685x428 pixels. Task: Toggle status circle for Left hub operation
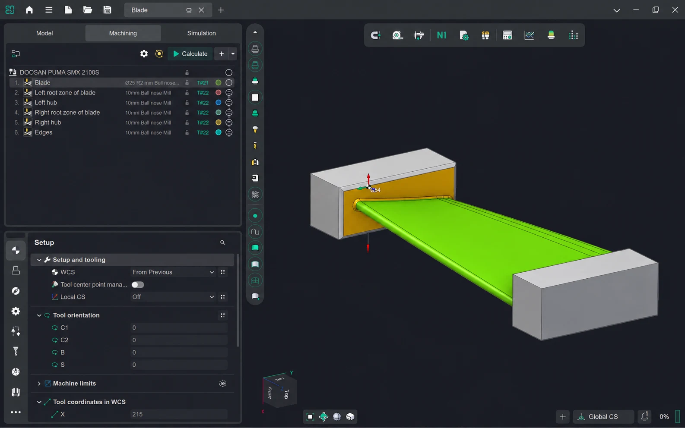pos(229,103)
